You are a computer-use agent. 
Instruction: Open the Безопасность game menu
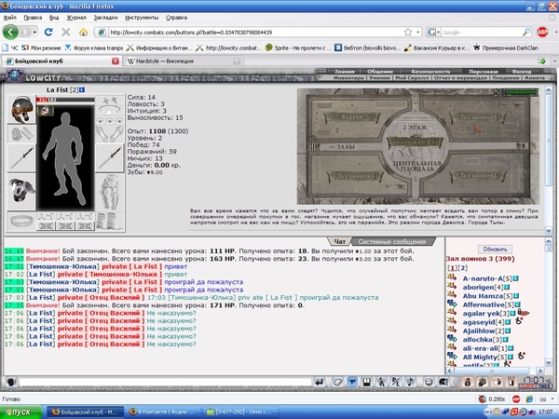(x=430, y=72)
